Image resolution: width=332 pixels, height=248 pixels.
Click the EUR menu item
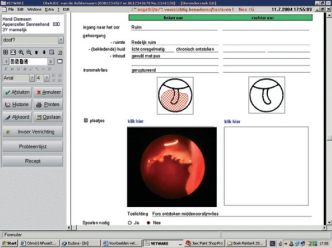[x=66, y=9]
